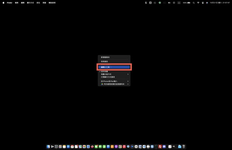Open the 前往 menu
This screenshot has width=232, height=150.
(x=38, y=3)
